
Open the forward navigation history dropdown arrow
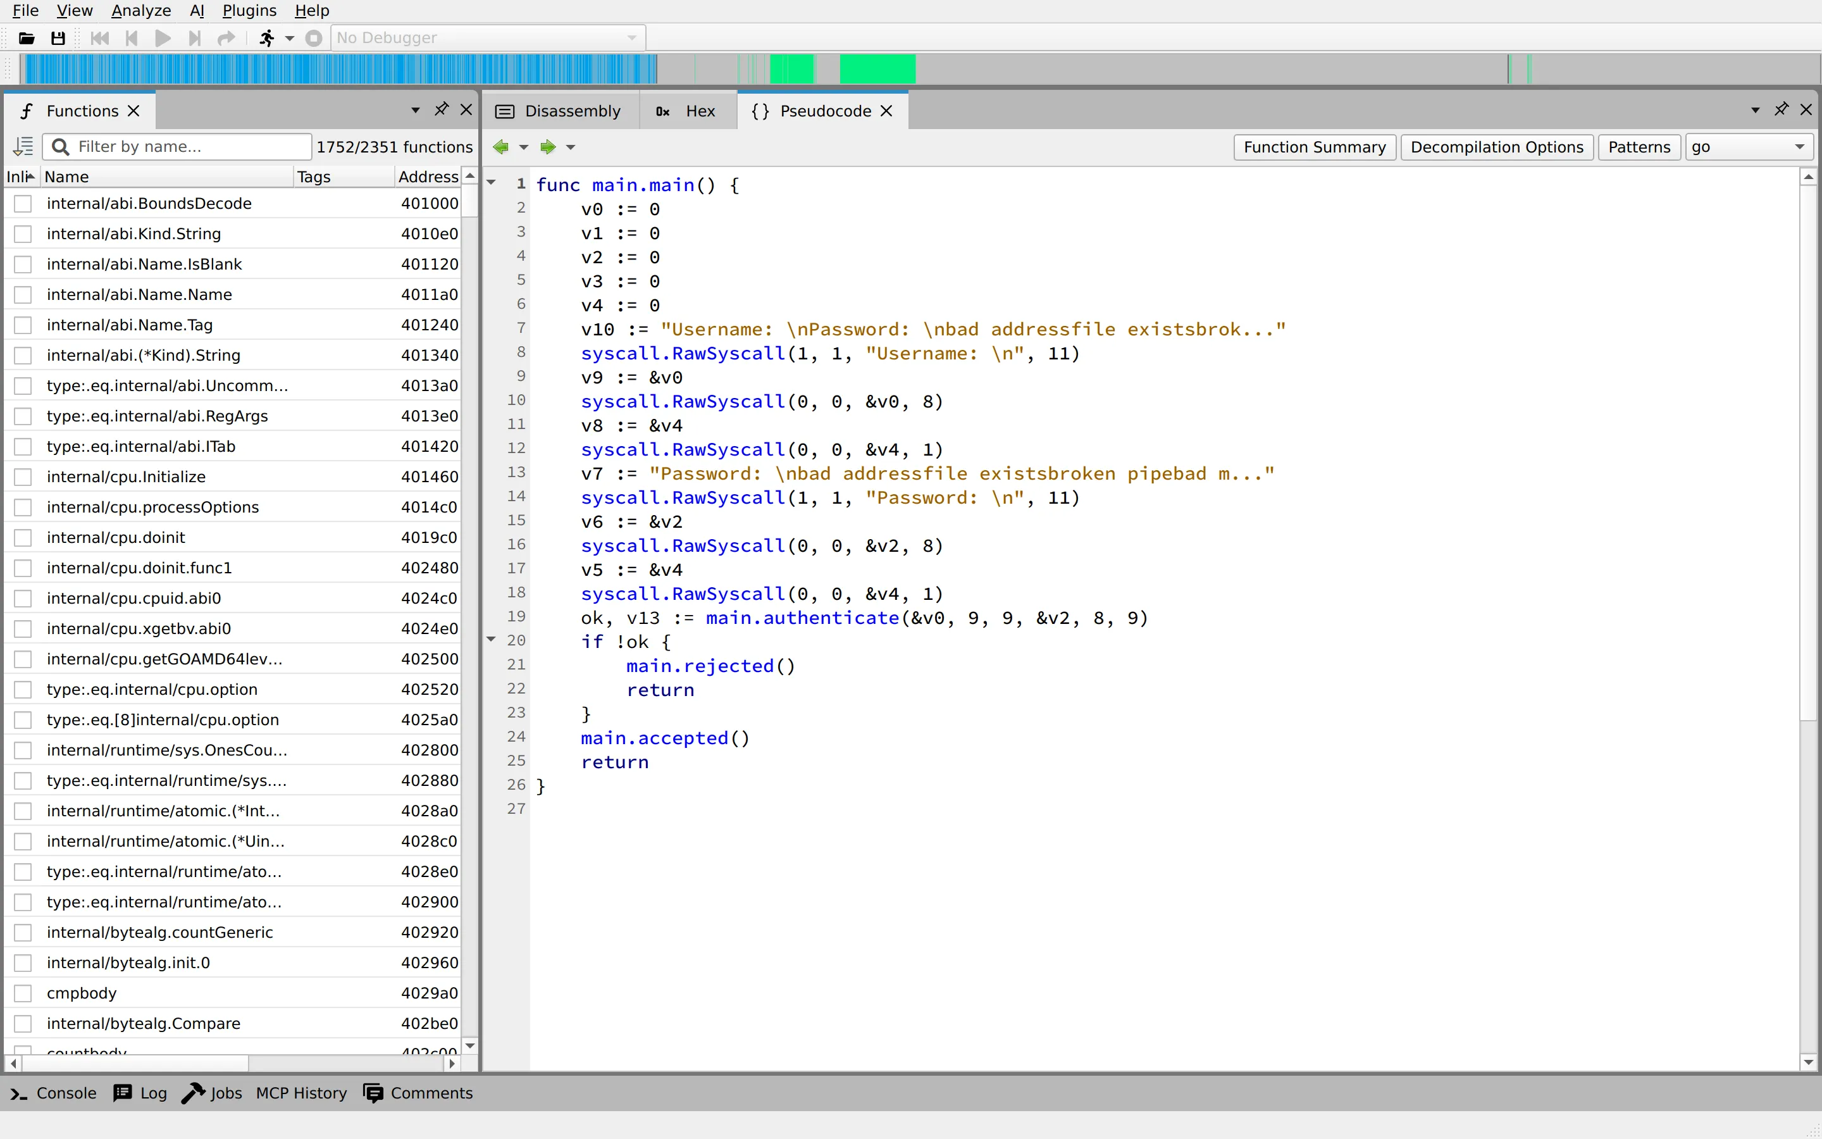coord(571,147)
